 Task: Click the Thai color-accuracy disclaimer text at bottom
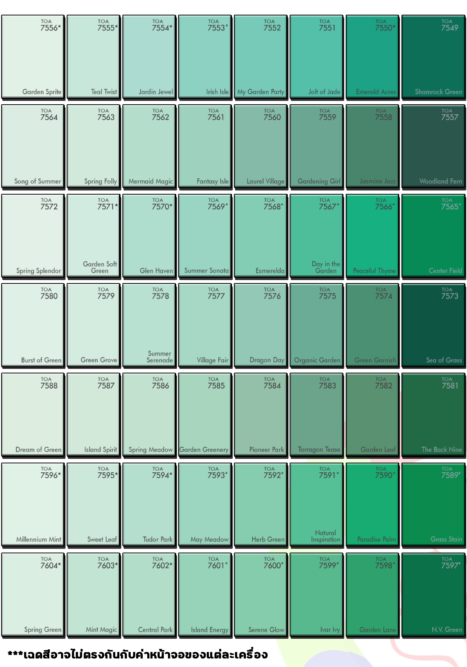coord(137,654)
